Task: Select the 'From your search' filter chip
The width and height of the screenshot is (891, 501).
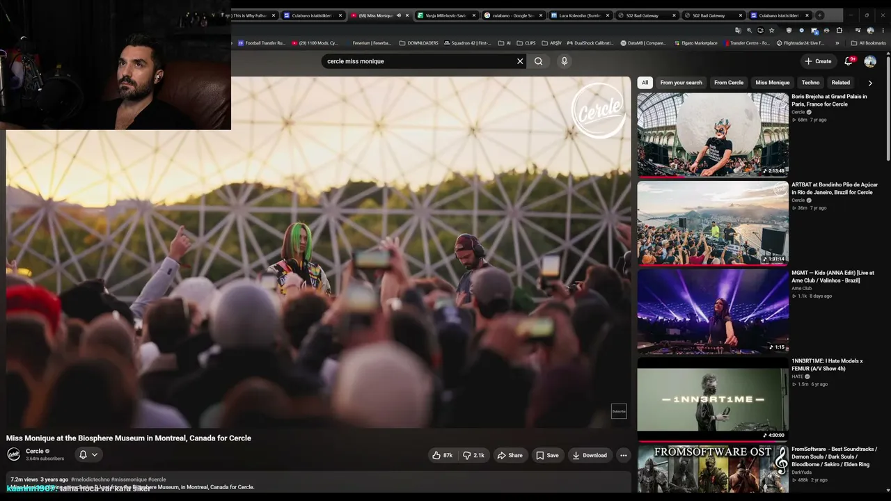Action: pos(681,83)
